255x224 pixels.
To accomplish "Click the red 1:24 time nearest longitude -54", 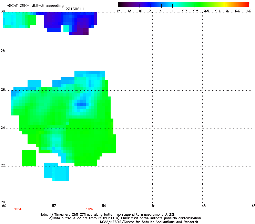I will coord(90,209).
